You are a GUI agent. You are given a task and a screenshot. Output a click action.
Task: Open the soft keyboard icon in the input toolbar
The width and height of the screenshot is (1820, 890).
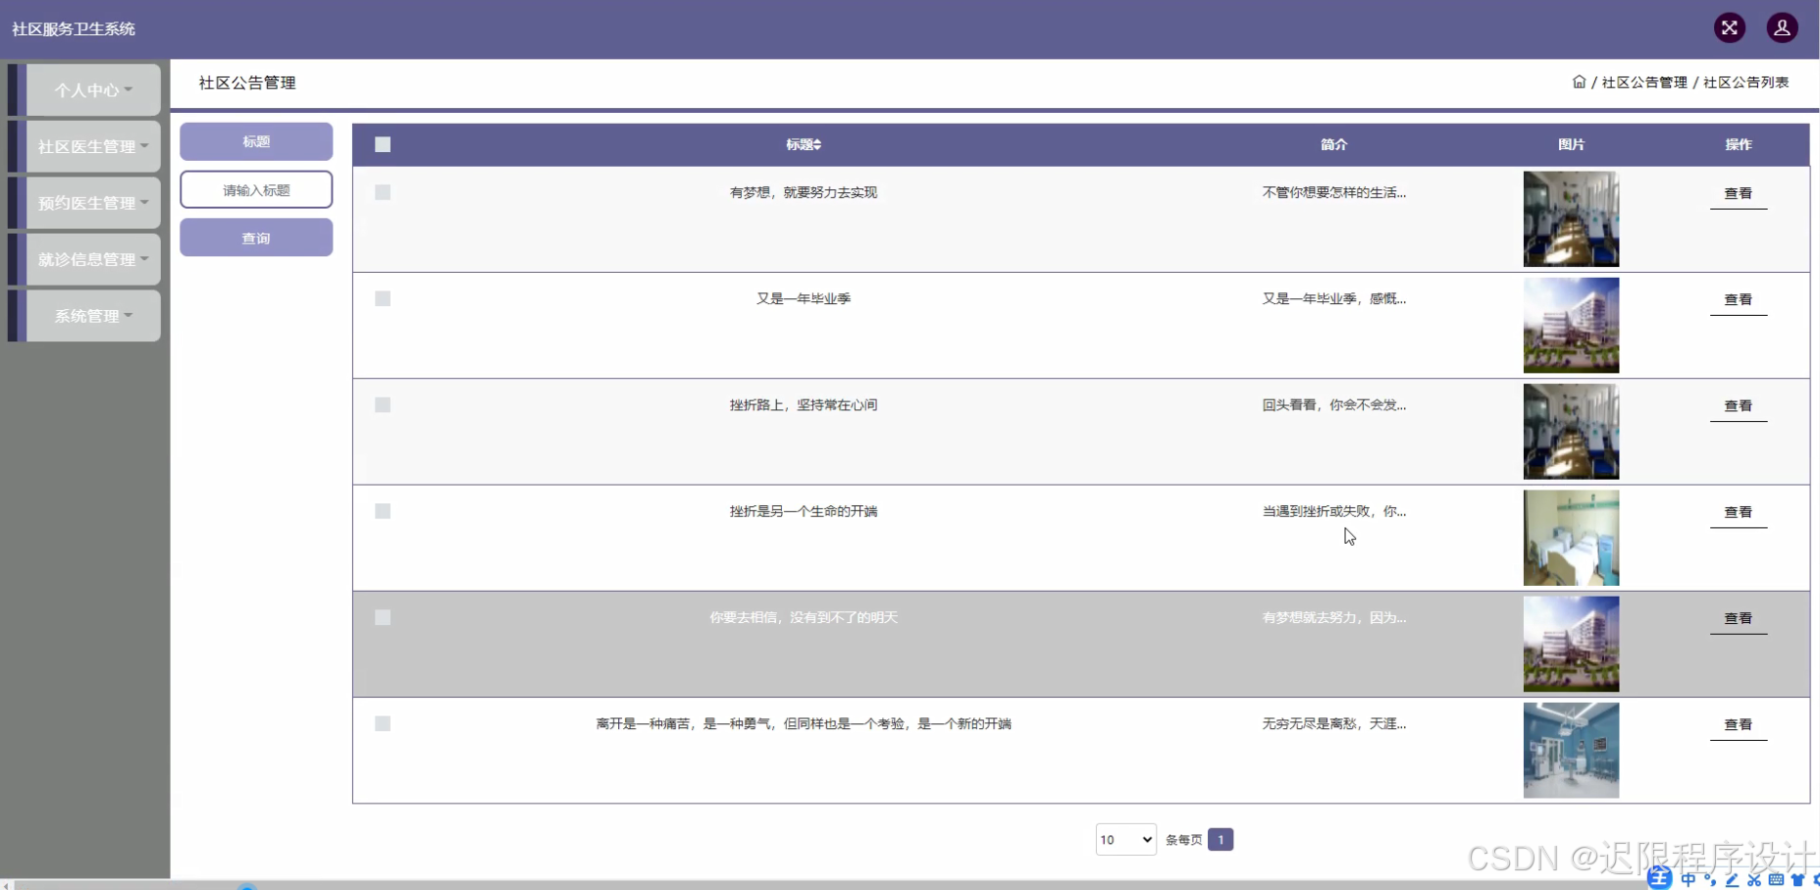[1776, 880]
